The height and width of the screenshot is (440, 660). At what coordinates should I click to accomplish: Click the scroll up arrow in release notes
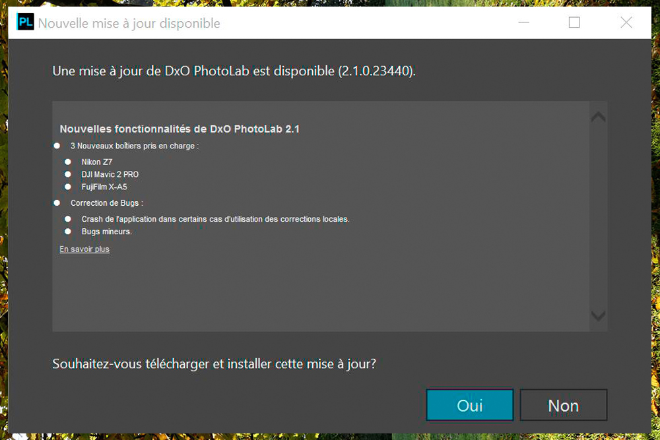click(598, 117)
